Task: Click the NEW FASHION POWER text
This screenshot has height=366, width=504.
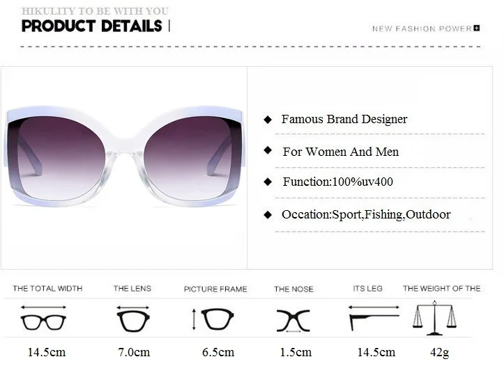Action: pos(422,29)
